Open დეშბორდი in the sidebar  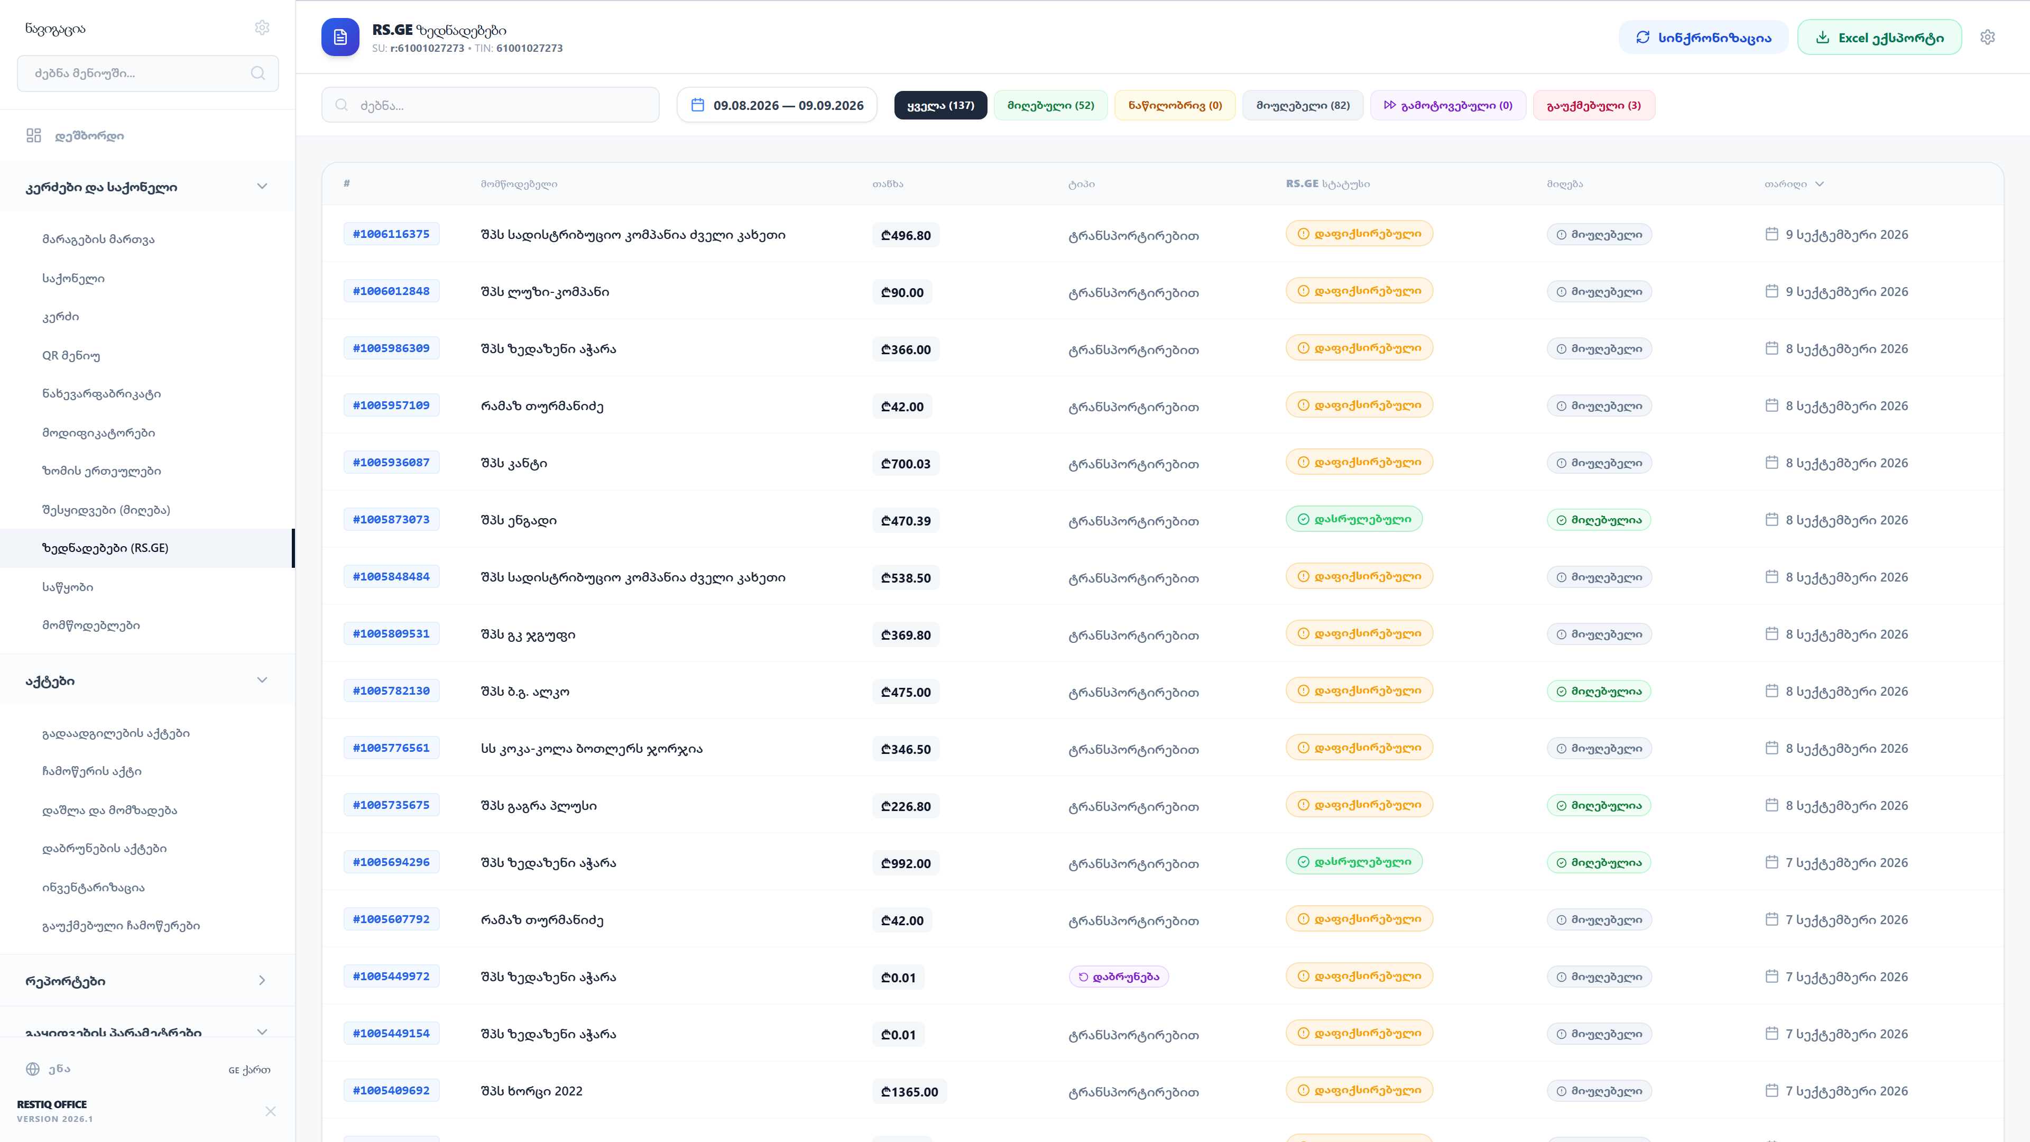(89, 135)
